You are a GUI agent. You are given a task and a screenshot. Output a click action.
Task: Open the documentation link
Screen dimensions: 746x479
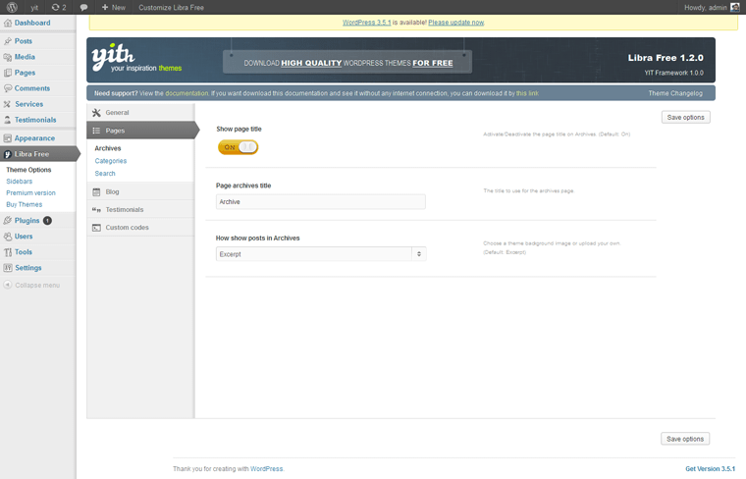point(186,93)
